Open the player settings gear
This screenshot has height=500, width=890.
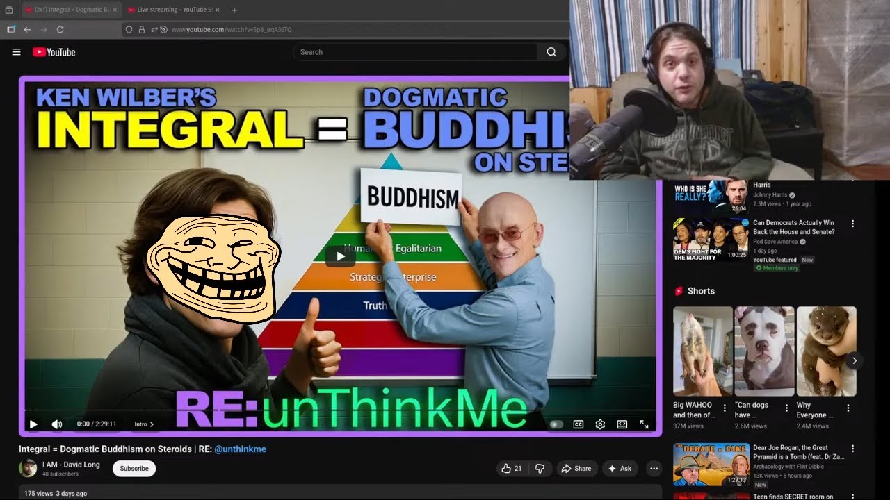pos(600,424)
